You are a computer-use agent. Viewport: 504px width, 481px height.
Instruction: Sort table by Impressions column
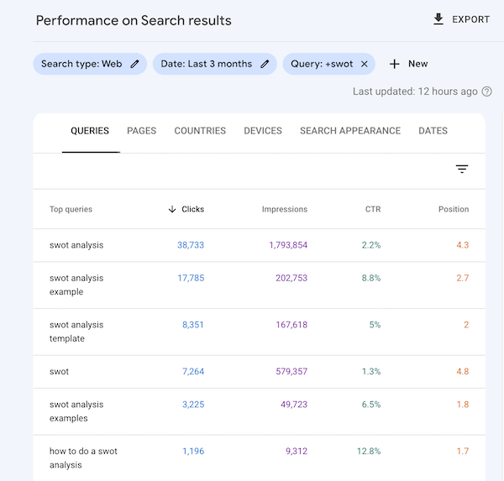[x=284, y=209]
